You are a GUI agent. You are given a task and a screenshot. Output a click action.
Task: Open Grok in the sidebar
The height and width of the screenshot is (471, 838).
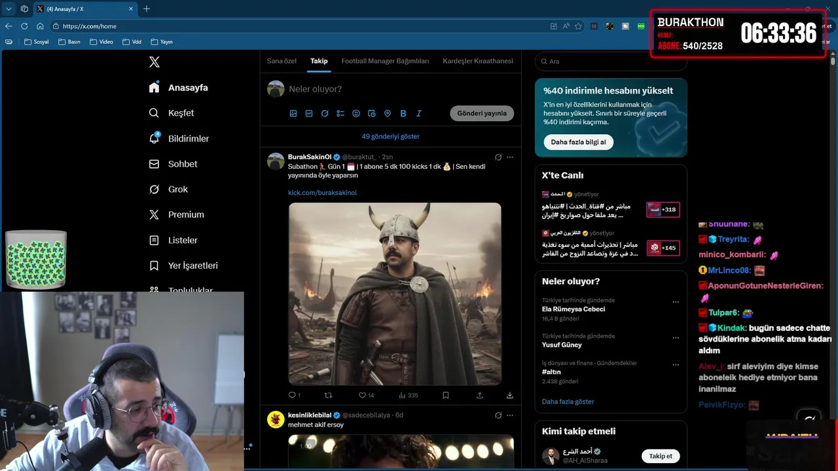tap(168, 189)
